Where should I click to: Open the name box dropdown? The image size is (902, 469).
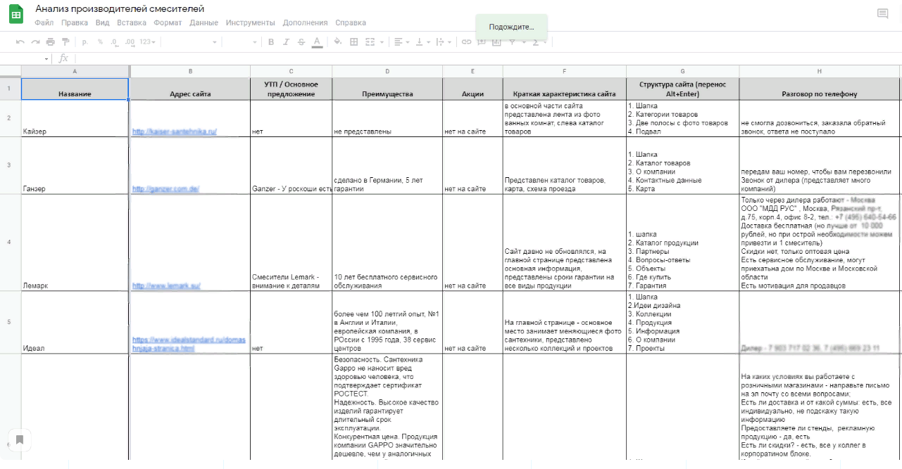(x=46, y=59)
